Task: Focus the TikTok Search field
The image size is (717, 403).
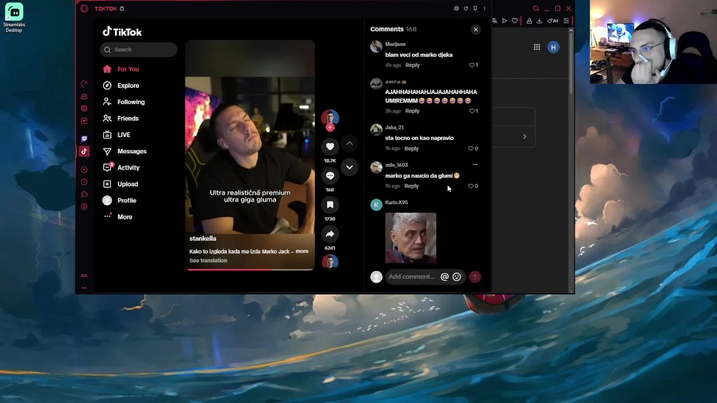Action: coord(139,49)
